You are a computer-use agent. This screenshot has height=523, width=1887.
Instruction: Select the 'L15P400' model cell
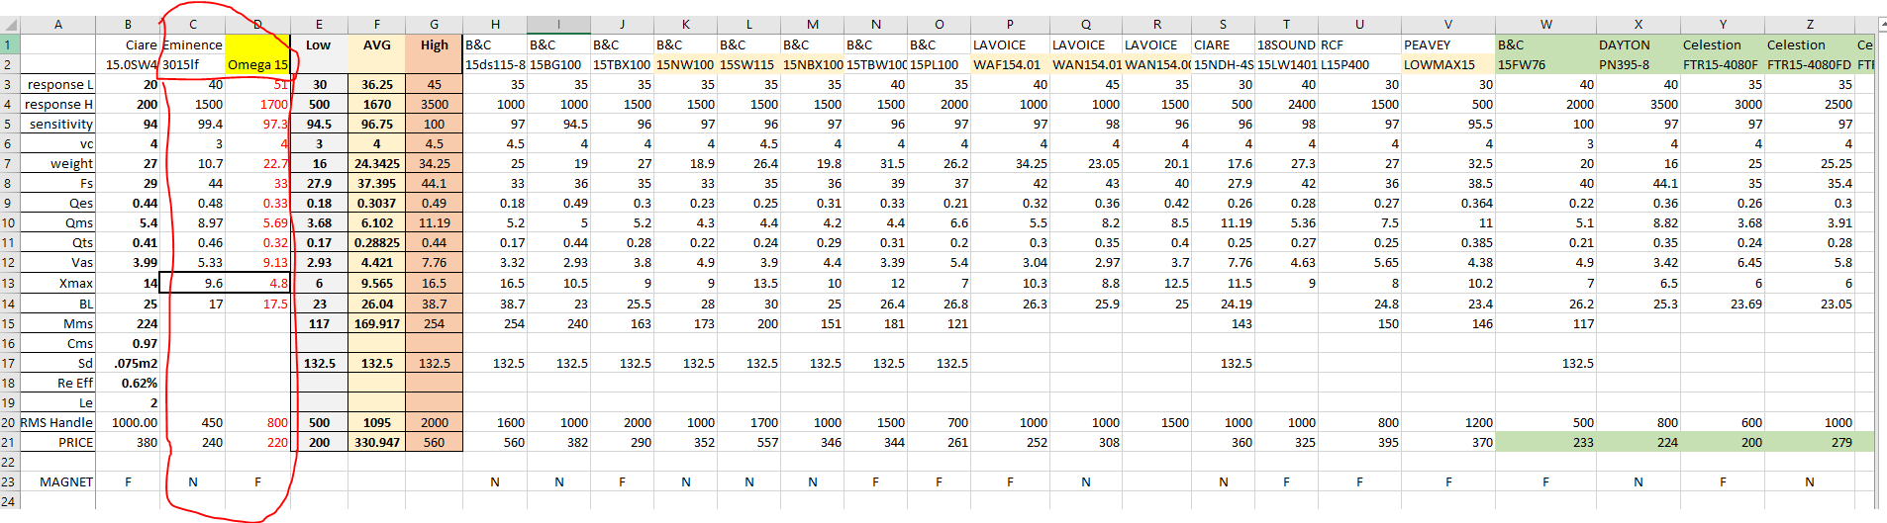click(x=1359, y=64)
